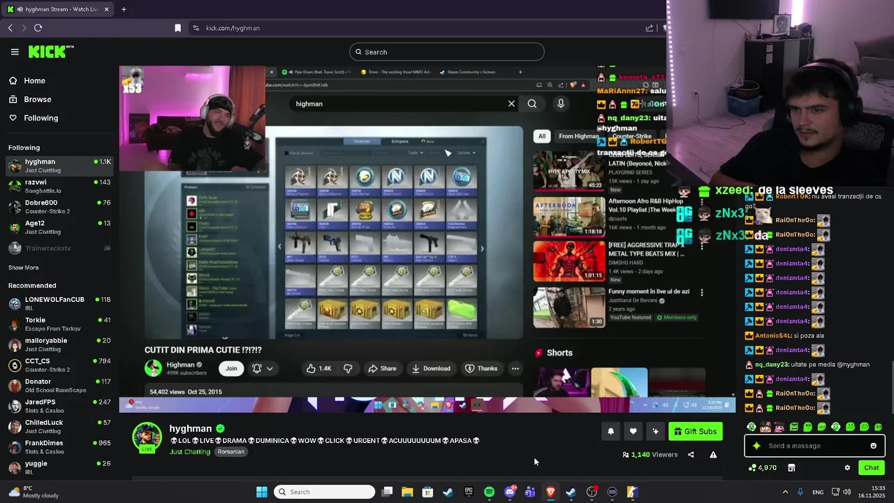The image size is (894, 503).
Task: Click the Kick logo
Action: coord(51,52)
